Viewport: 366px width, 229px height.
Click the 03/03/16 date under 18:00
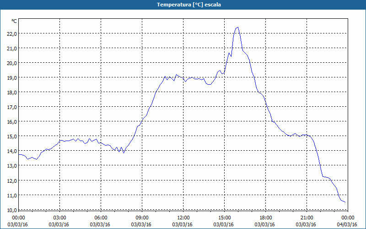click(x=265, y=224)
